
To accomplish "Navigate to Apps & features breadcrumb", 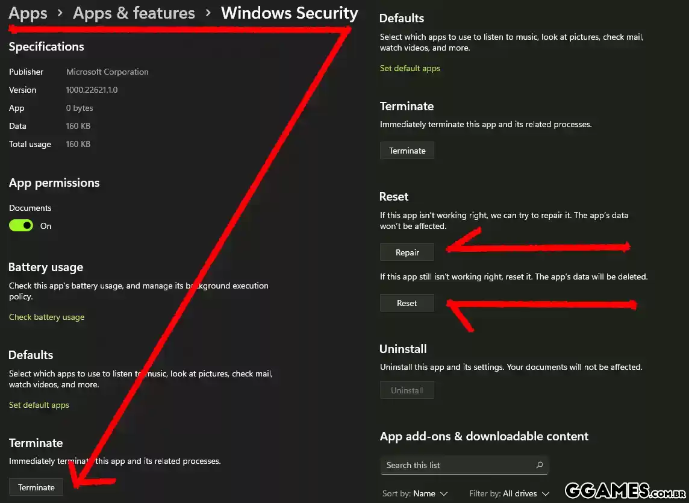I will pyautogui.click(x=134, y=13).
